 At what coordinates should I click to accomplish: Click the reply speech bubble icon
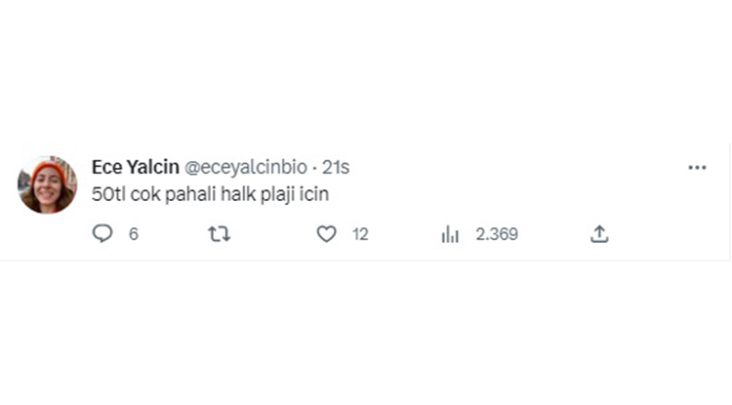pyautogui.click(x=102, y=233)
